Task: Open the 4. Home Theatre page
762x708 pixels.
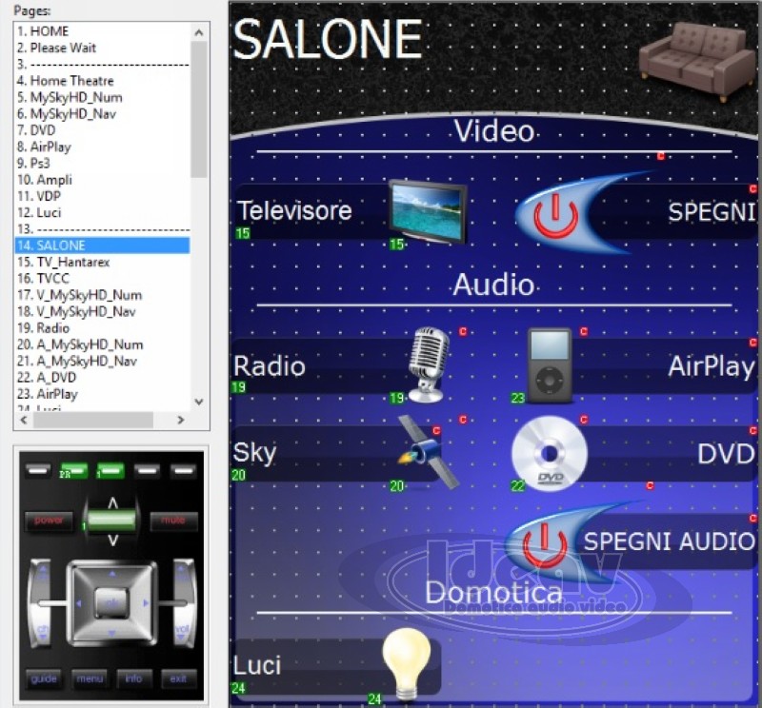Action: 102,81
